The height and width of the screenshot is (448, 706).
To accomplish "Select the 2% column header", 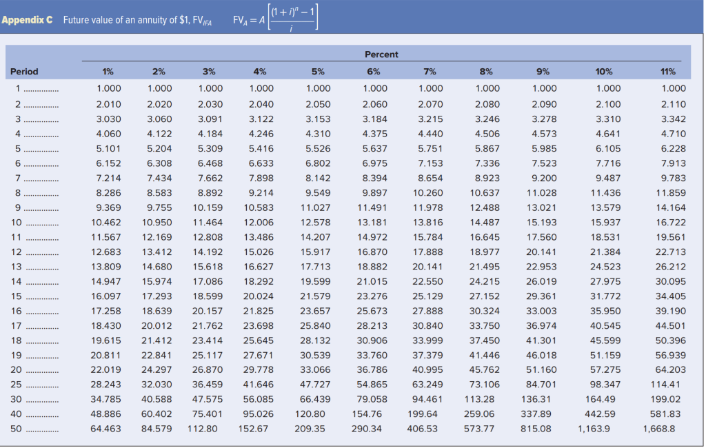I will pyautogui.click(x=159, y=72).
